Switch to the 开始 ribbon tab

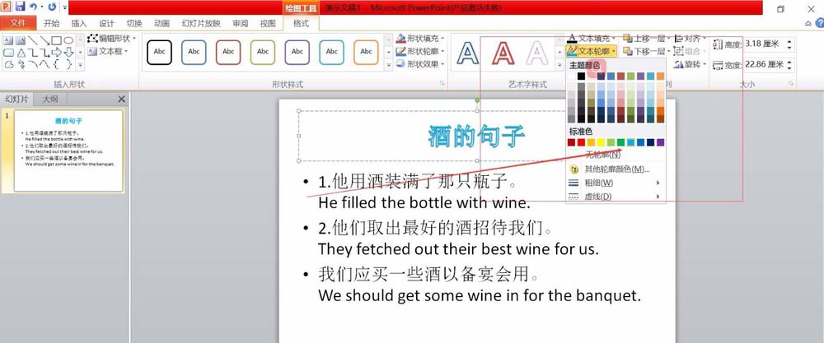[51, 24]
